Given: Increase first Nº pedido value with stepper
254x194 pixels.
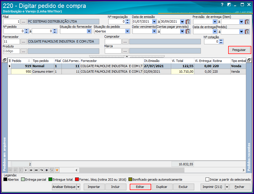Looking at the screenshot, I should click(27, 30).
